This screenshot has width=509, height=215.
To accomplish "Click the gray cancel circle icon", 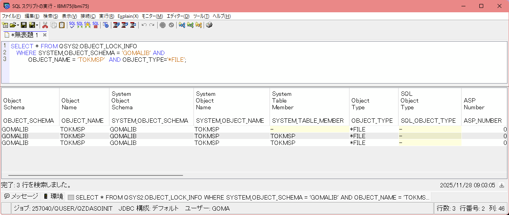I will coord(171,25).
